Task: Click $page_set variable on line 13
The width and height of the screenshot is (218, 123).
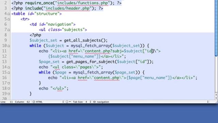Action: 49,62
